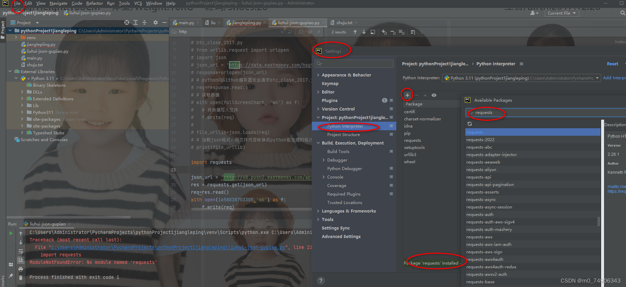Click the Reset link in Settings
Viewport: 626px width, 287px height.
tap(612, 64)
